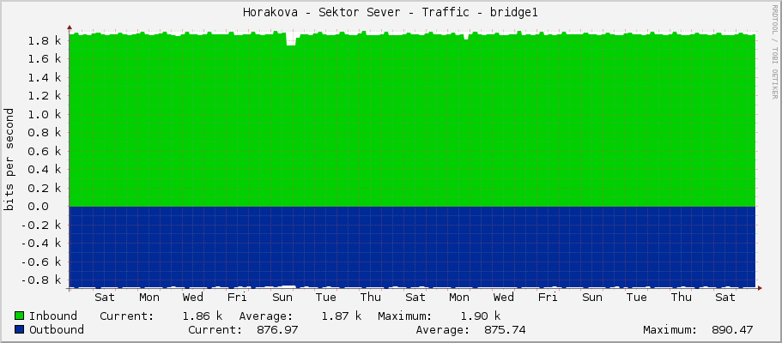Select Outbound average value '875.74'
The height and width of the screenshot is (343, 782).
point(505,329)
